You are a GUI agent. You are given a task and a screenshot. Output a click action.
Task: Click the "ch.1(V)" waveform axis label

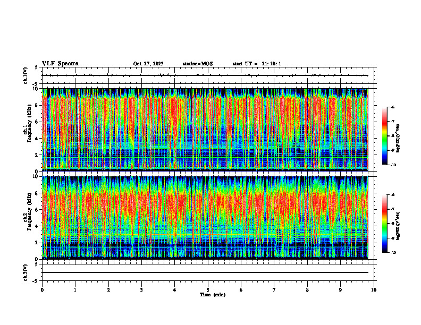(x=26, y=75)
